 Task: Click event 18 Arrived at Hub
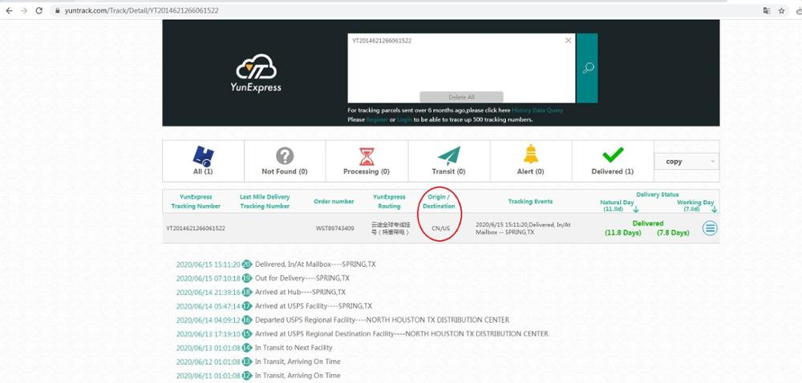tap(300, 292)
